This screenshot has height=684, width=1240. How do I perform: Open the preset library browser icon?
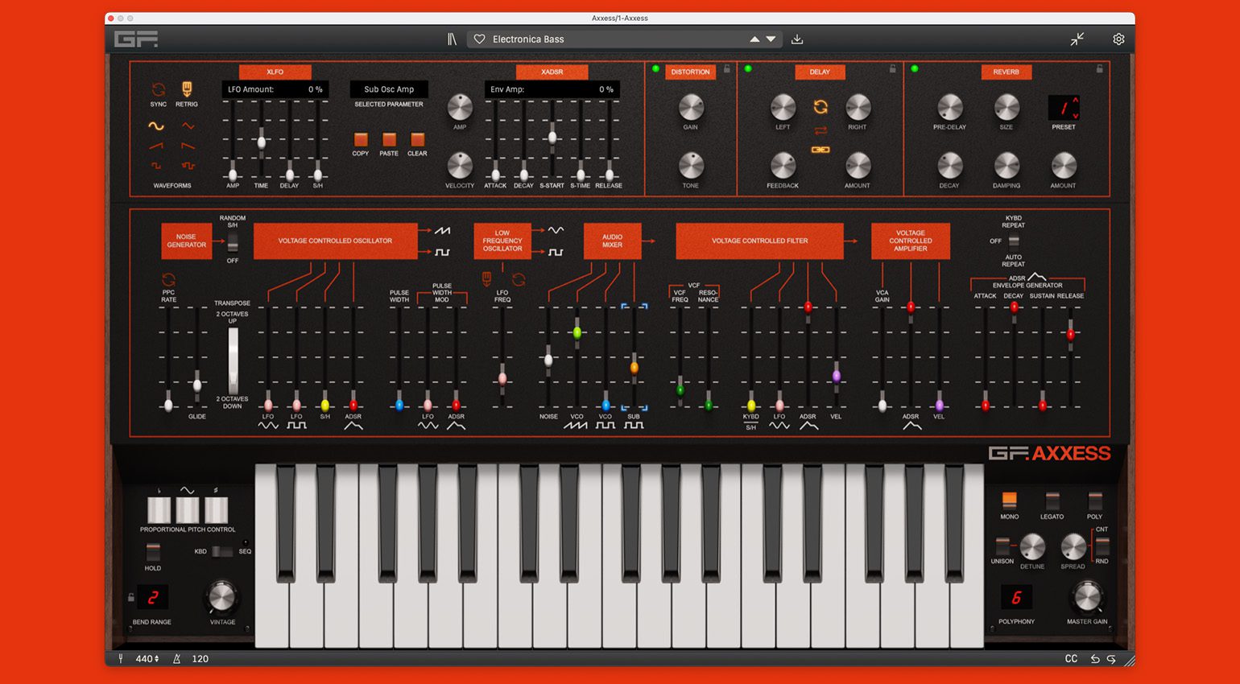[x=453, y=39]
